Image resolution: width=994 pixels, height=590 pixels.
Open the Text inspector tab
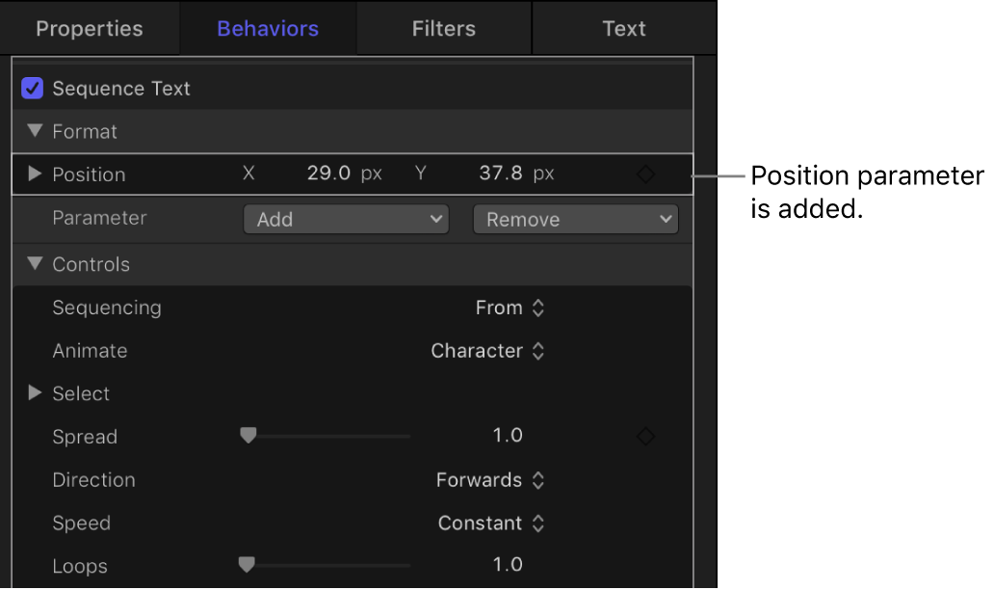coord(623,28)
